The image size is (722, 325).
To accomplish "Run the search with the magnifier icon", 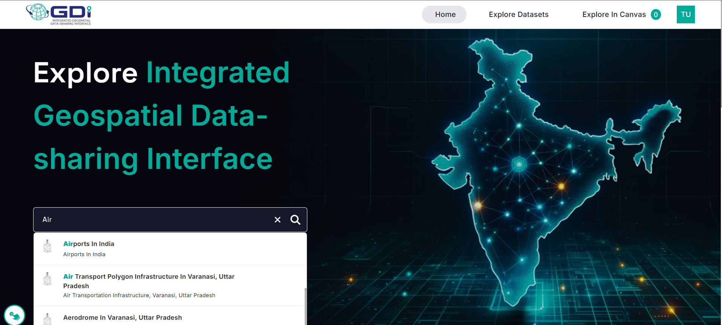I will [x=295, y=220].
